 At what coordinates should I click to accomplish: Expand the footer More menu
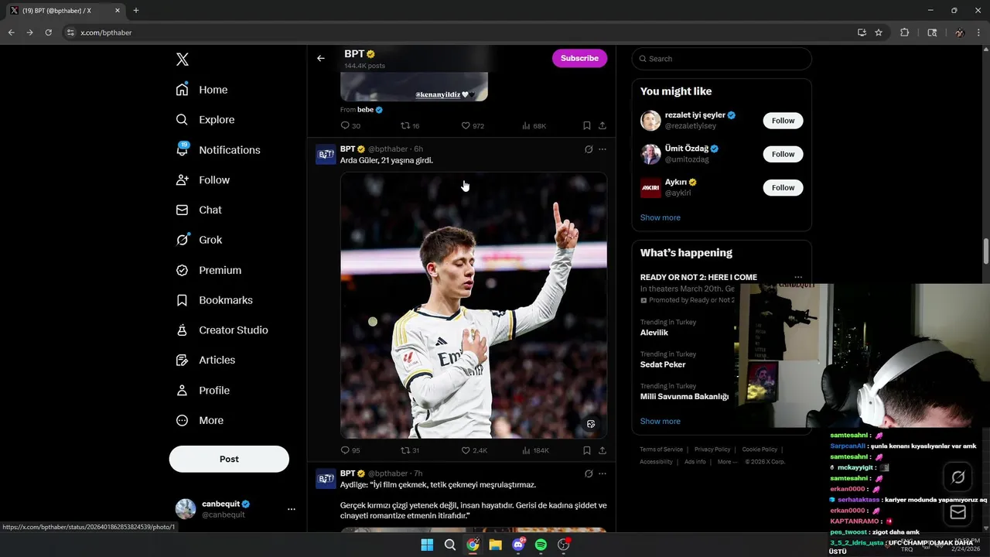pyautogui.click(x=727, y=462)
